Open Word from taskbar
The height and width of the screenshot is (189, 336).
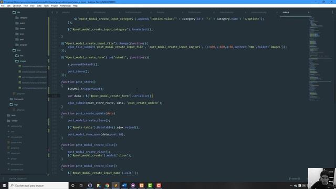pyautogui.click(x=124, y=185)
